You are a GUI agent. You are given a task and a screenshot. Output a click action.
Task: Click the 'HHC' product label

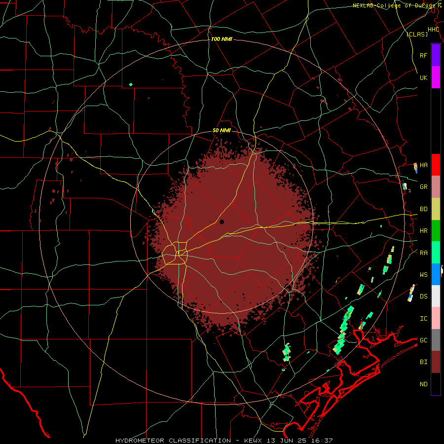click(x=433, y=30)
